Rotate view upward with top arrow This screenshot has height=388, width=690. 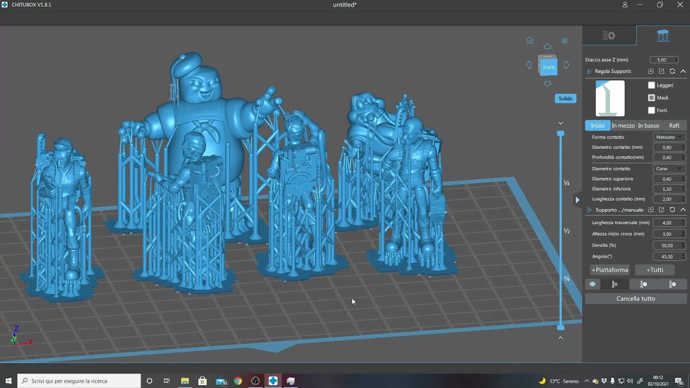pyautogui.click(x=548, y=47)
